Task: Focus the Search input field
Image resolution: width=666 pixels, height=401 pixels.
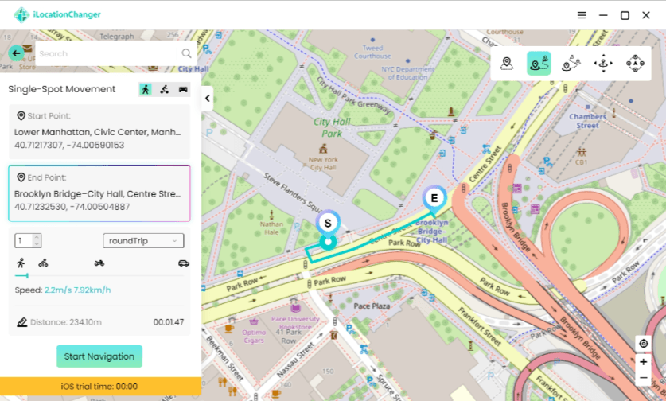Action: (106, 53)
